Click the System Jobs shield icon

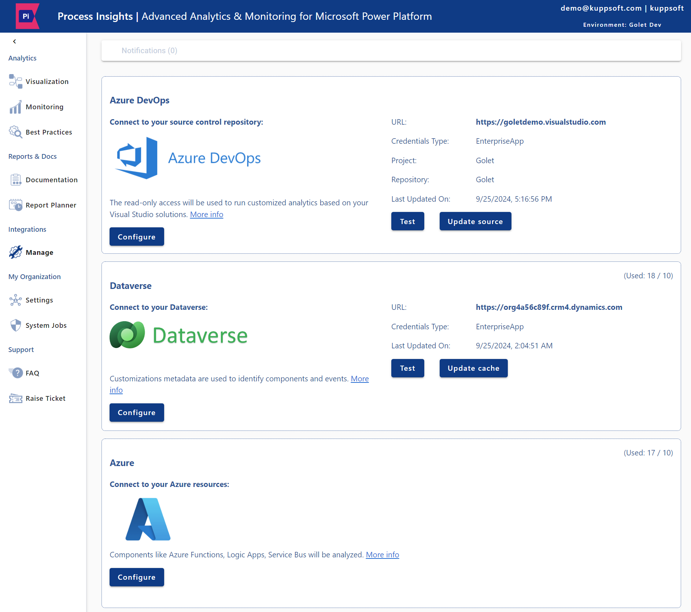(16, 325)
